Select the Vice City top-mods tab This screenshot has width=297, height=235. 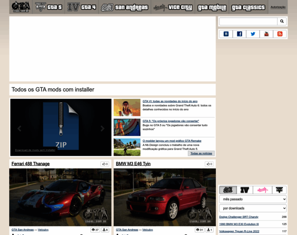[262, 190]
